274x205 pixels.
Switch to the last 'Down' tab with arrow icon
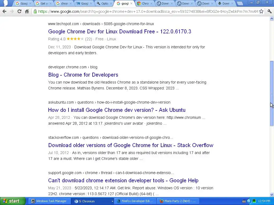tap(224, 3)
